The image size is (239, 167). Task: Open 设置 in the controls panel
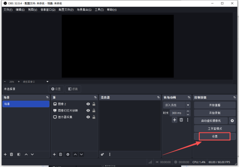coord(215,136)
